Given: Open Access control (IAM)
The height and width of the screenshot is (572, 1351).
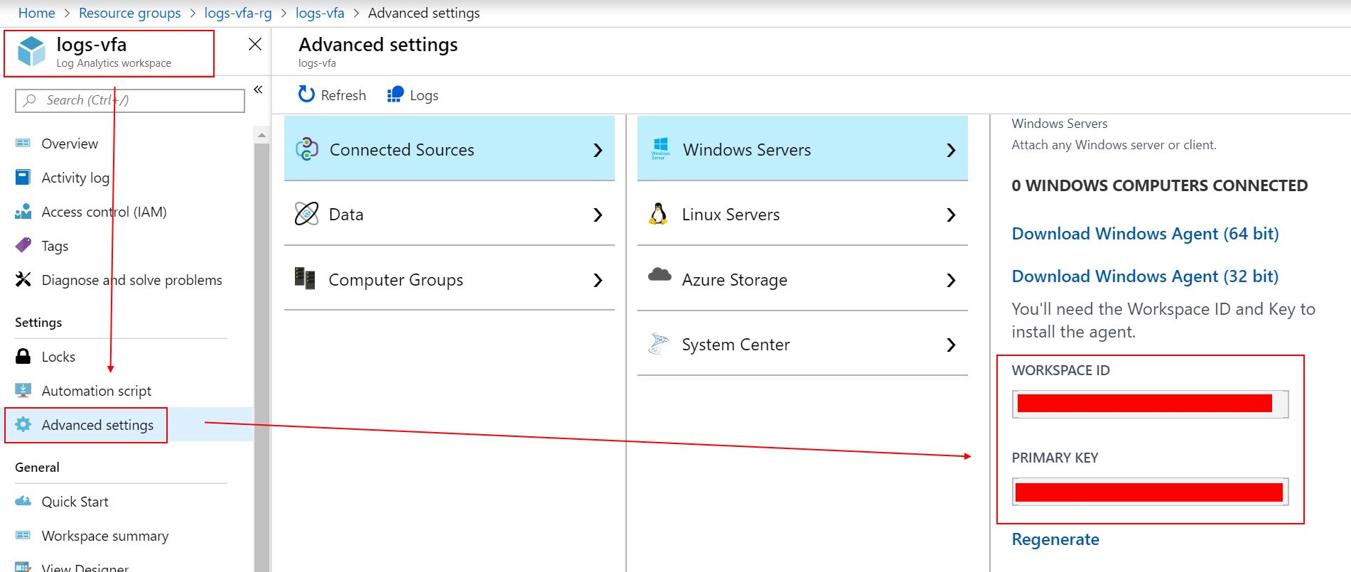Looking at the screenshot, I should (104, 212).
